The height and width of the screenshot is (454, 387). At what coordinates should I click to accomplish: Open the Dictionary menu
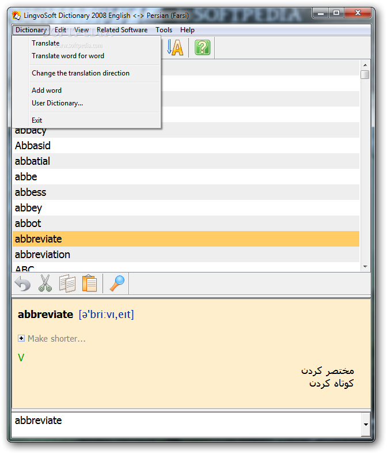point(31,30)
